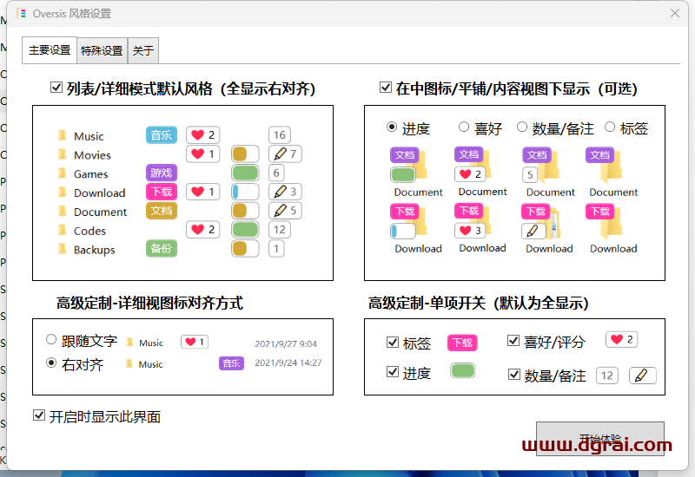
Task: Click the Codes folder name in list
Action: pos(90,231)
